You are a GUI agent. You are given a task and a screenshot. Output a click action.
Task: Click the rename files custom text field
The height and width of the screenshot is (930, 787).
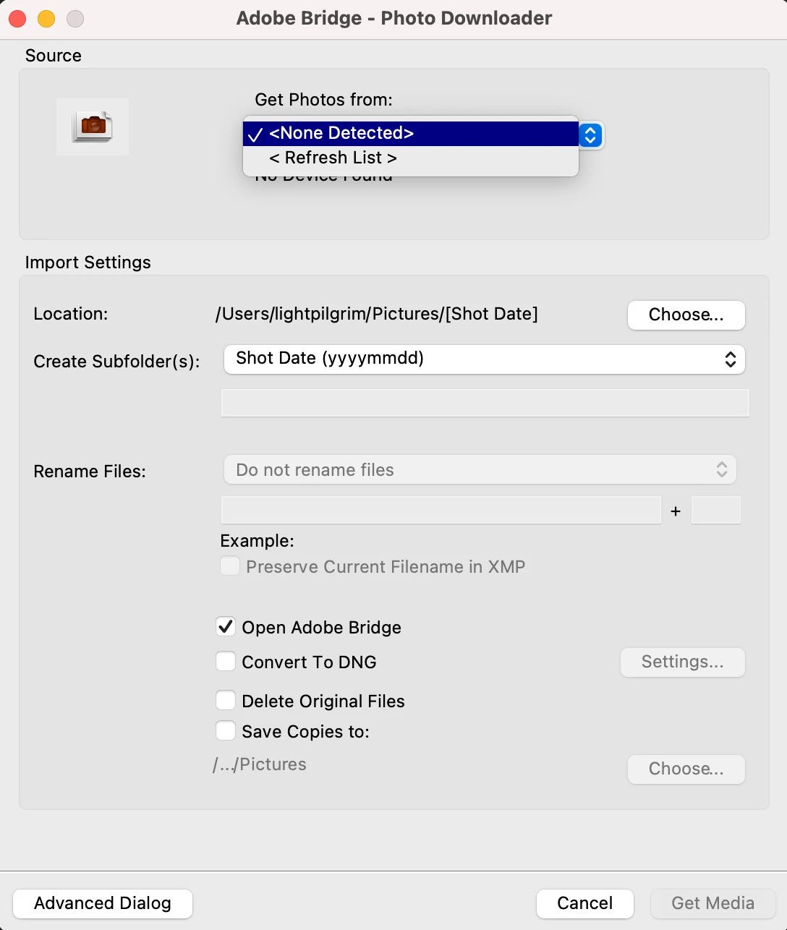(x=441, y=510)
